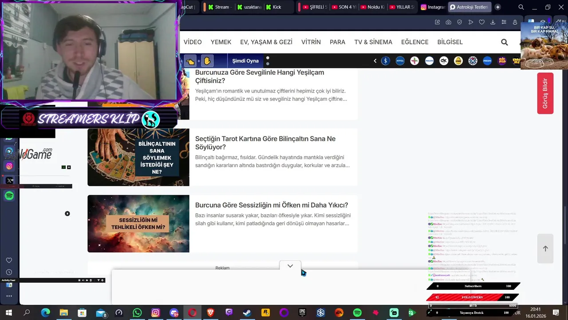Pause the Activity Feed
This screenshot has height=320, width=568.
coord(79,280)
